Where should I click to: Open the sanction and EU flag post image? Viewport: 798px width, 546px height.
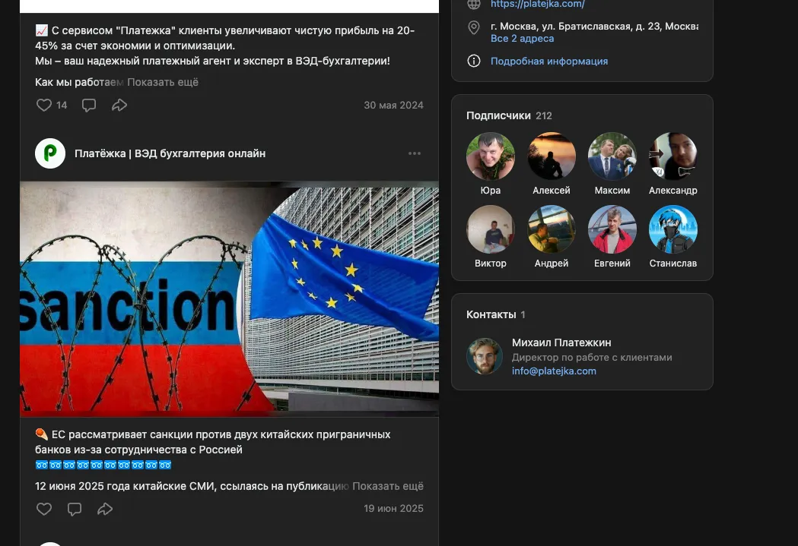229,298
